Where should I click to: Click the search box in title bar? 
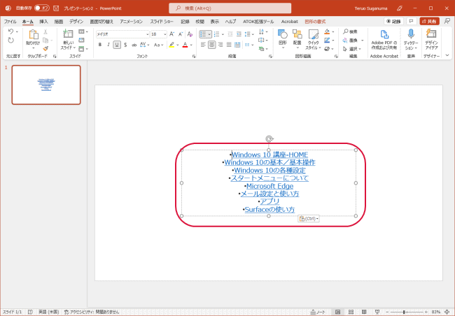click(x=230, y=8)
